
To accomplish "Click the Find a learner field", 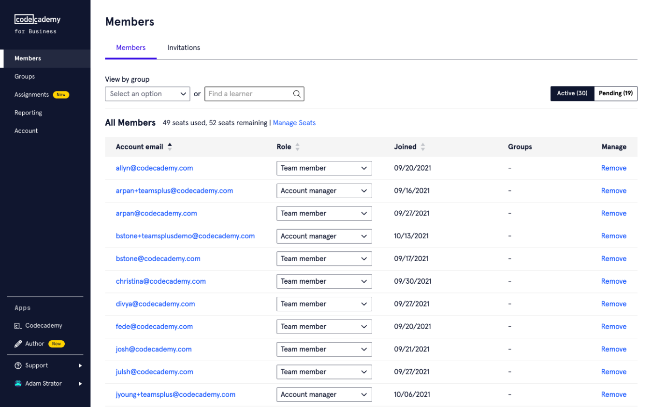I will (249, 94).
